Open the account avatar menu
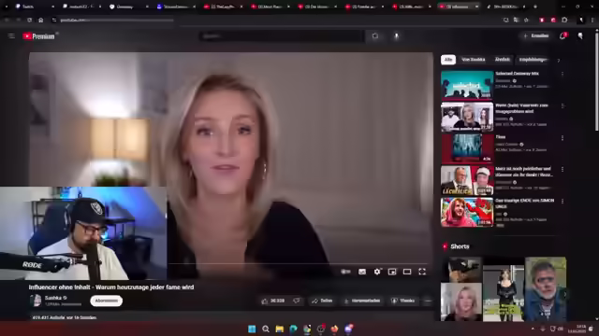599x336 pixels. pos(580,35)
